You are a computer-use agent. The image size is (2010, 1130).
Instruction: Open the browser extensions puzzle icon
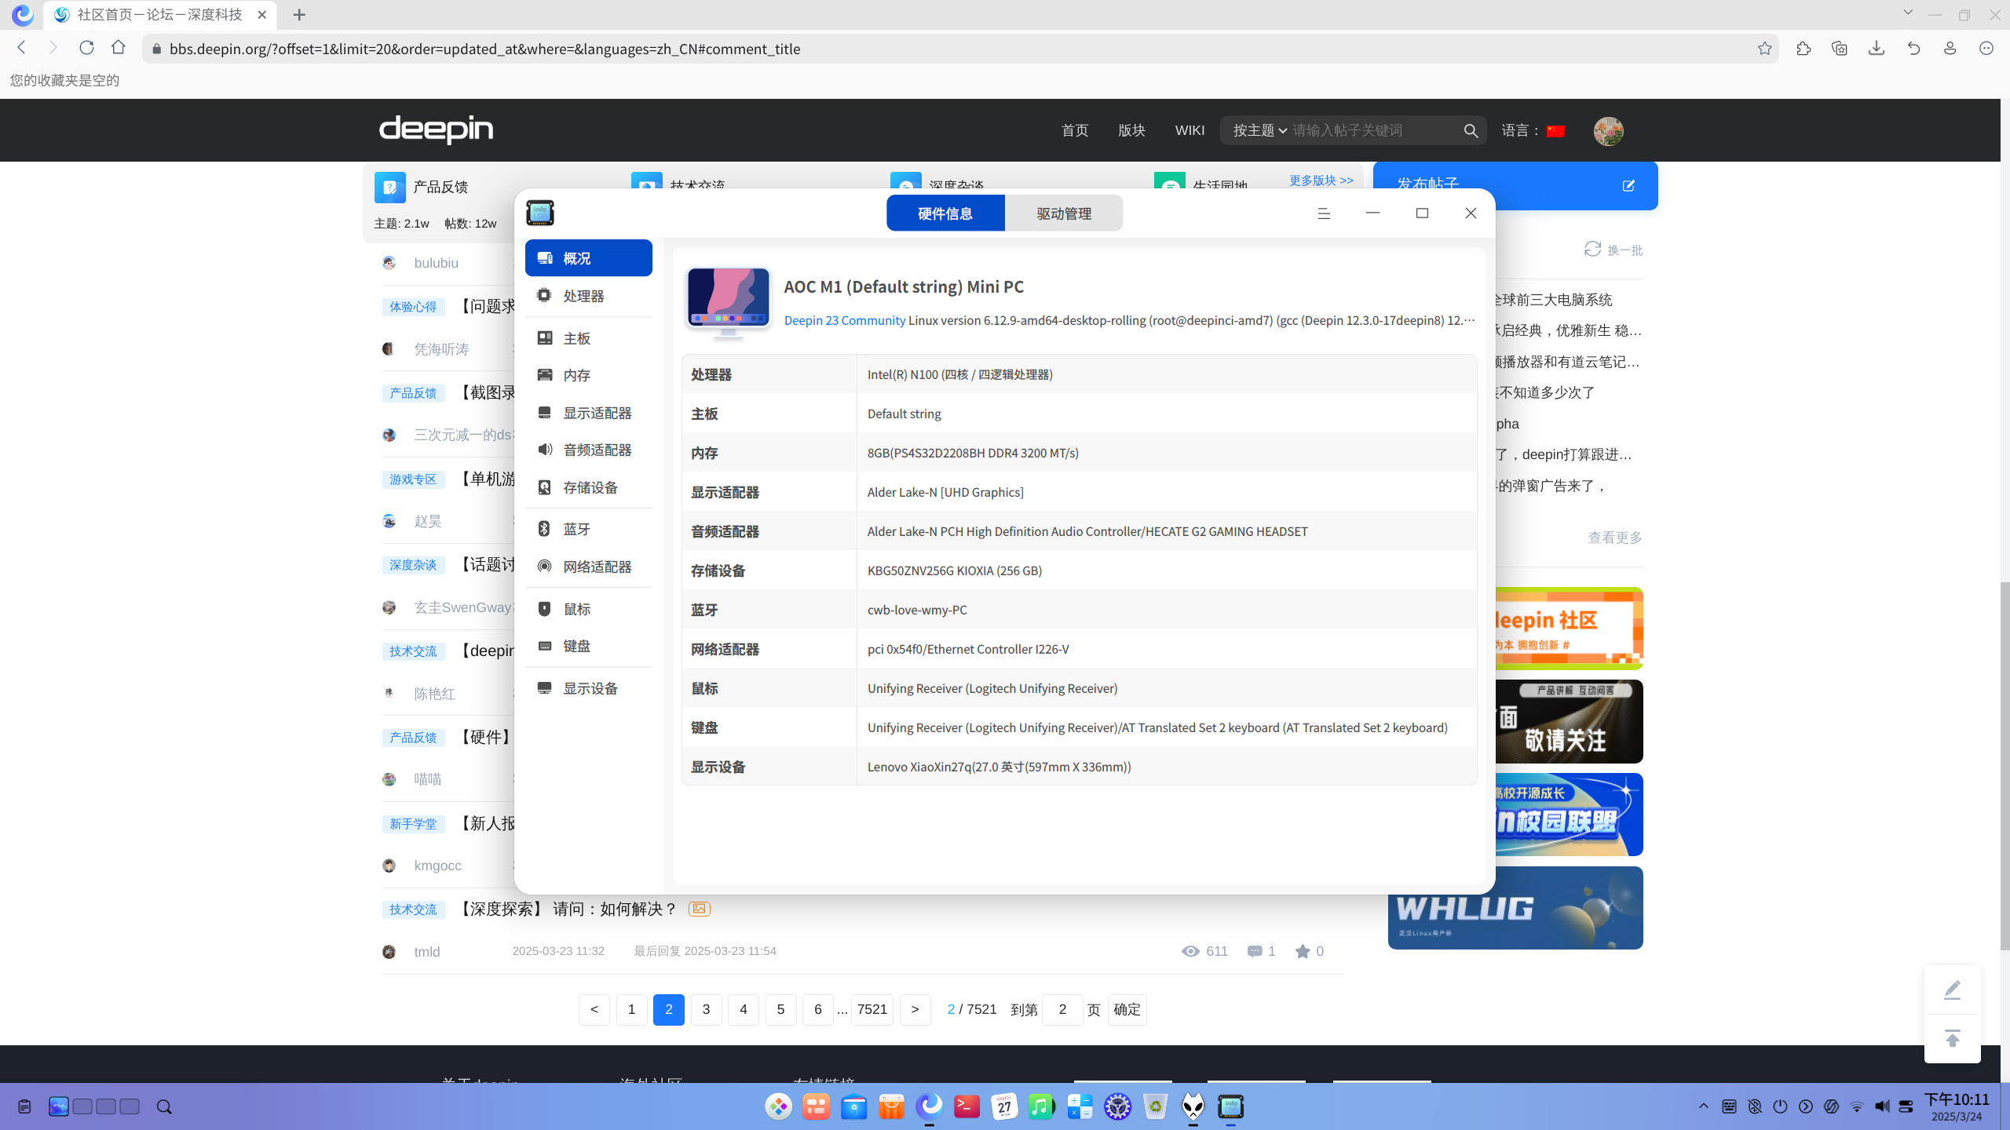pos(1804,49)
